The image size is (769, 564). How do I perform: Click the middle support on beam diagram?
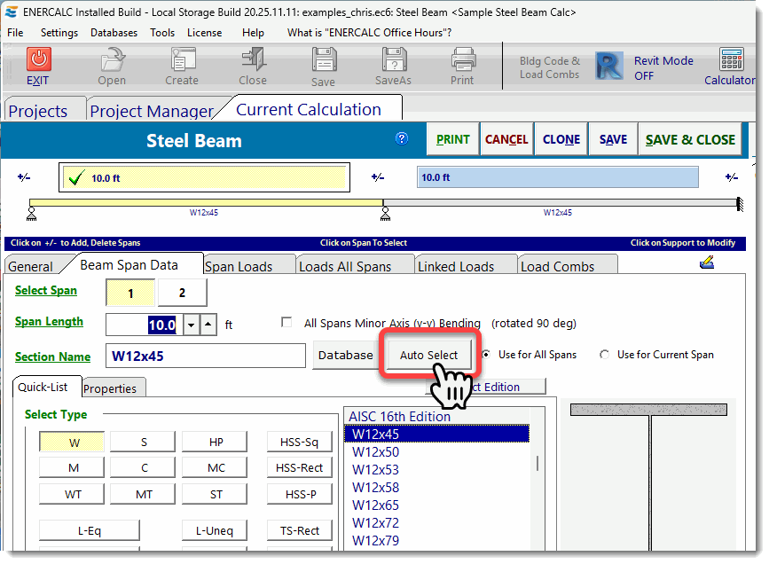(386, 214)
